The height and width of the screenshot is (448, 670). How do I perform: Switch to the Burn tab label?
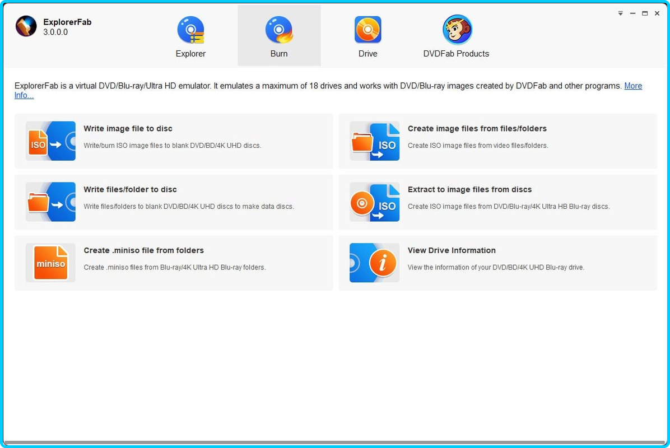(279, 54)
